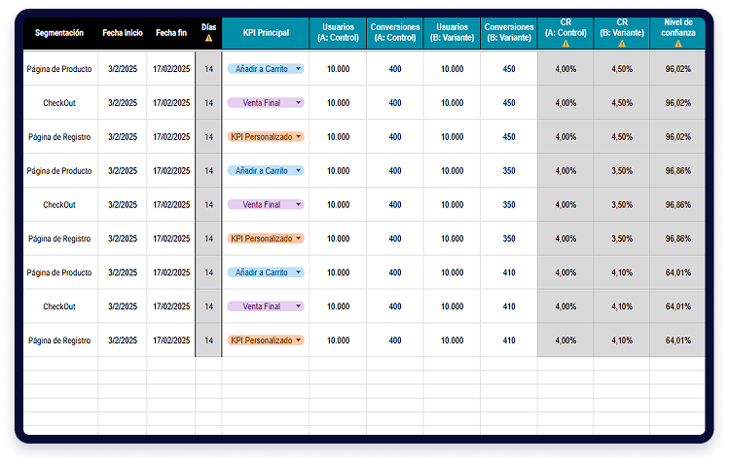This screenshot has width=729, height=464.
Task: Select the Conversiones (A: Control) header cell
Action: click(x=394, y=33)
